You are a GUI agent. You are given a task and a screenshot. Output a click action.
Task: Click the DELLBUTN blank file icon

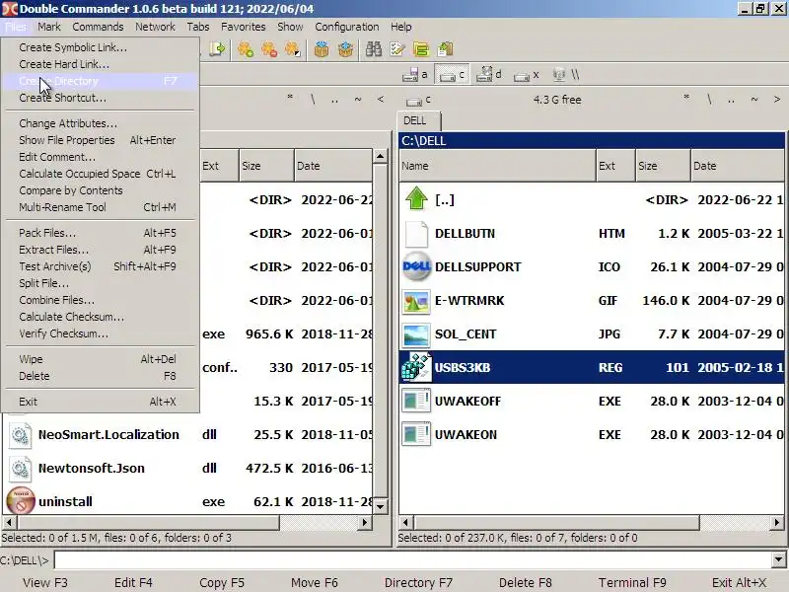pos(416,234)
